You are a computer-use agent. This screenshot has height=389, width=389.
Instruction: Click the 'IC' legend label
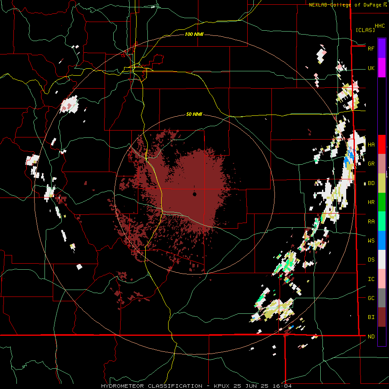click(x=371, y=279)
